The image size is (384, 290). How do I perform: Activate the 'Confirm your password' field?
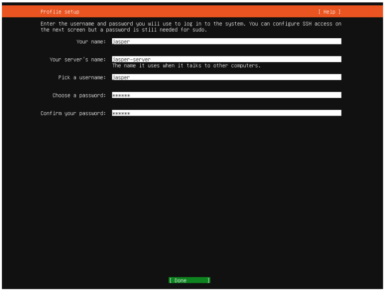226,113
